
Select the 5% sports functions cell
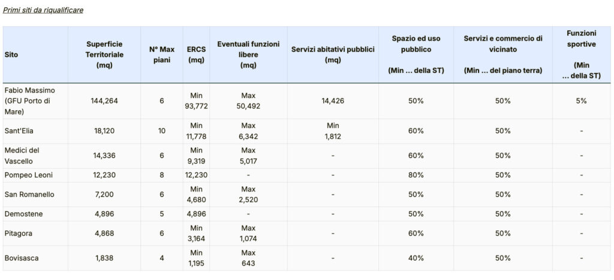581,101
